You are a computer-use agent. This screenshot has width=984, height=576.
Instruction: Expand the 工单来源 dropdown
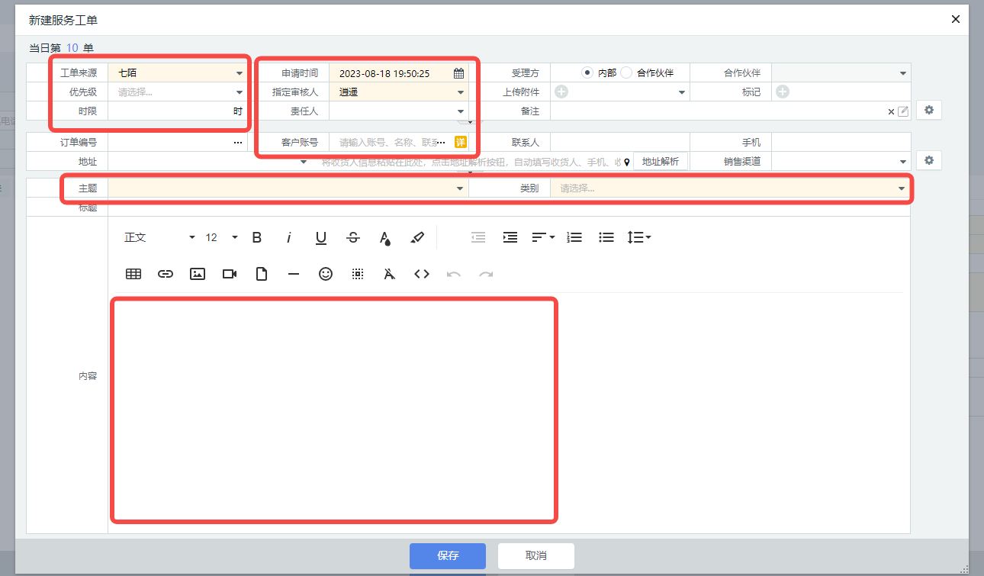[239, 73]
